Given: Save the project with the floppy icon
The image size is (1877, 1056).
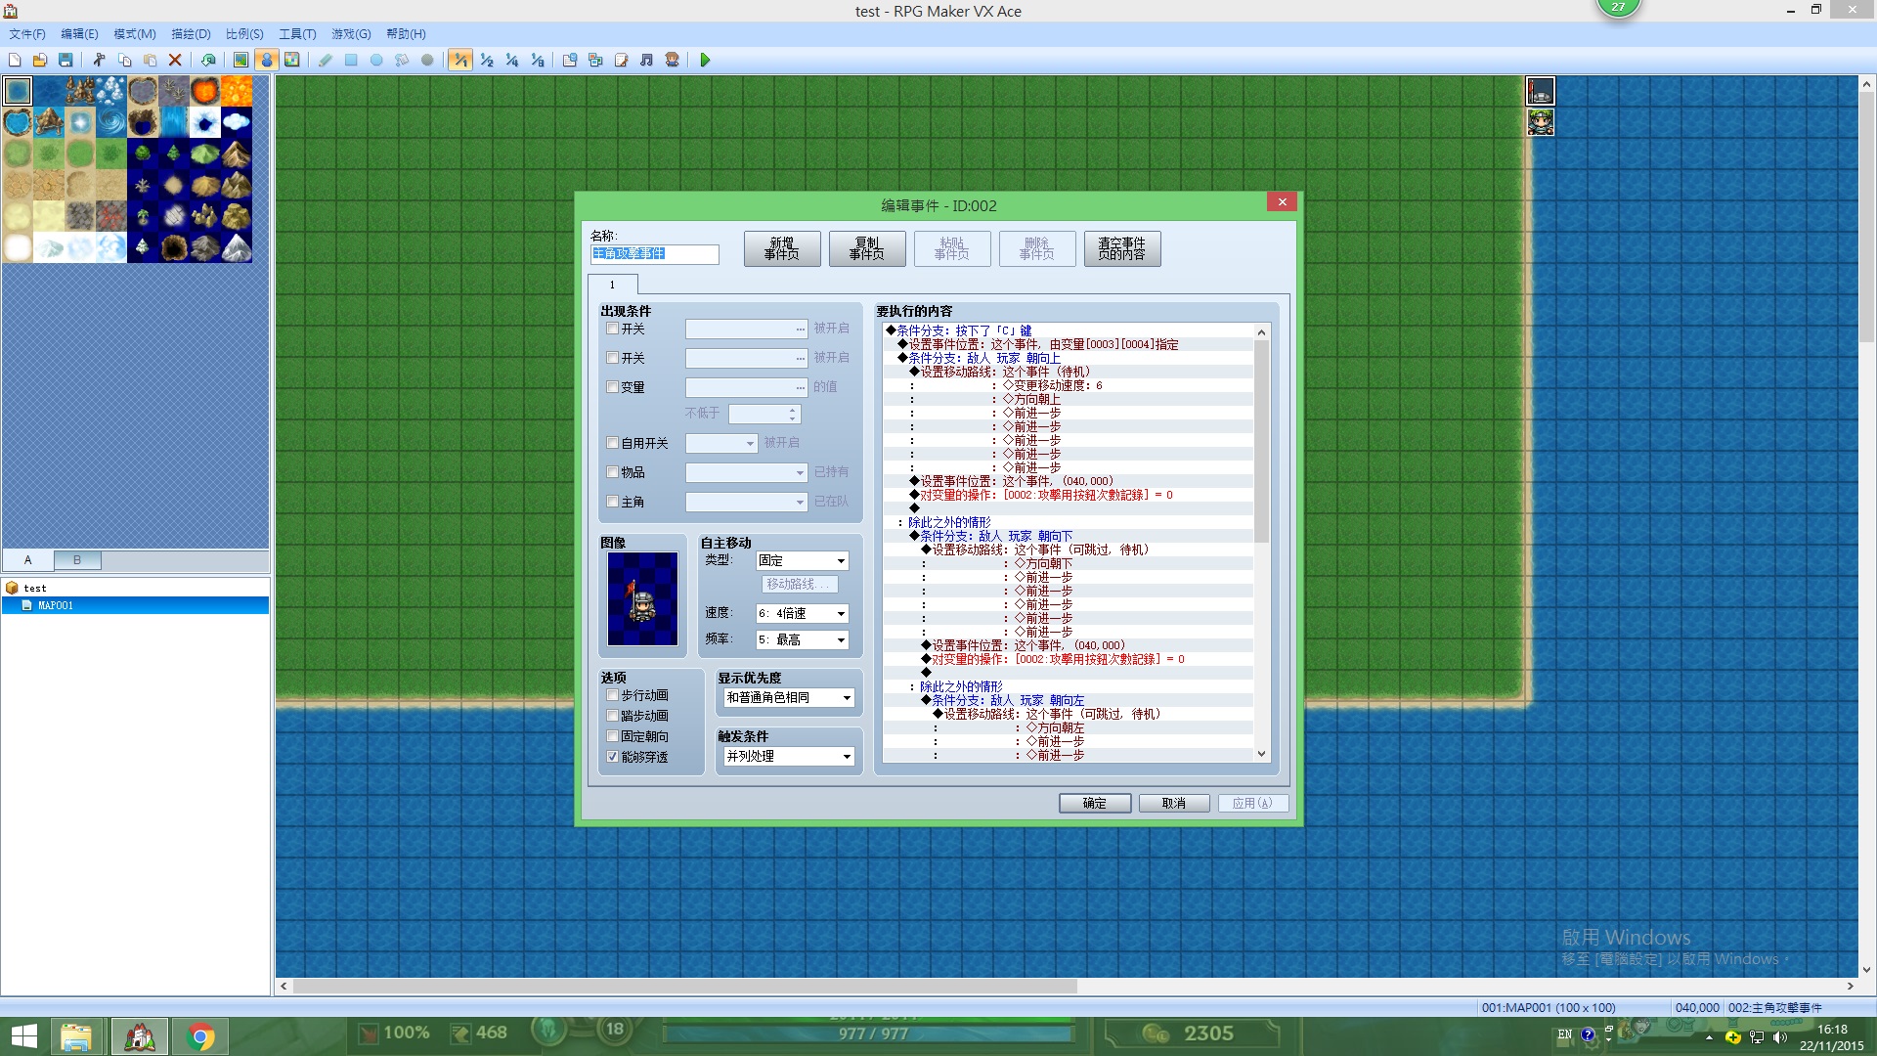Looking at the screenshot, I should pyautogui.click(x=65, y=61).
